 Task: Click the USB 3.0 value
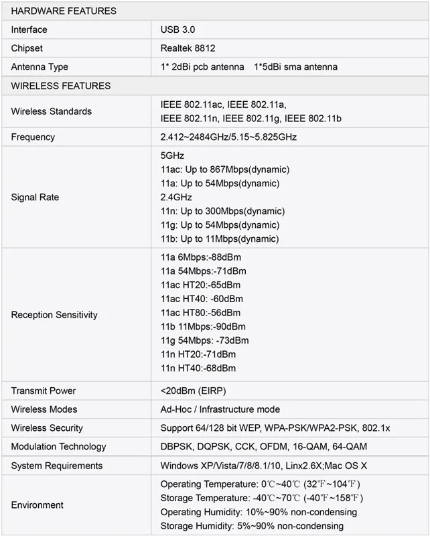tap(177, 29)
